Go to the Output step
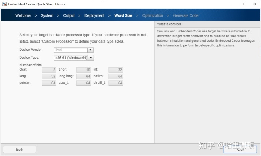 tap(69, 15)
